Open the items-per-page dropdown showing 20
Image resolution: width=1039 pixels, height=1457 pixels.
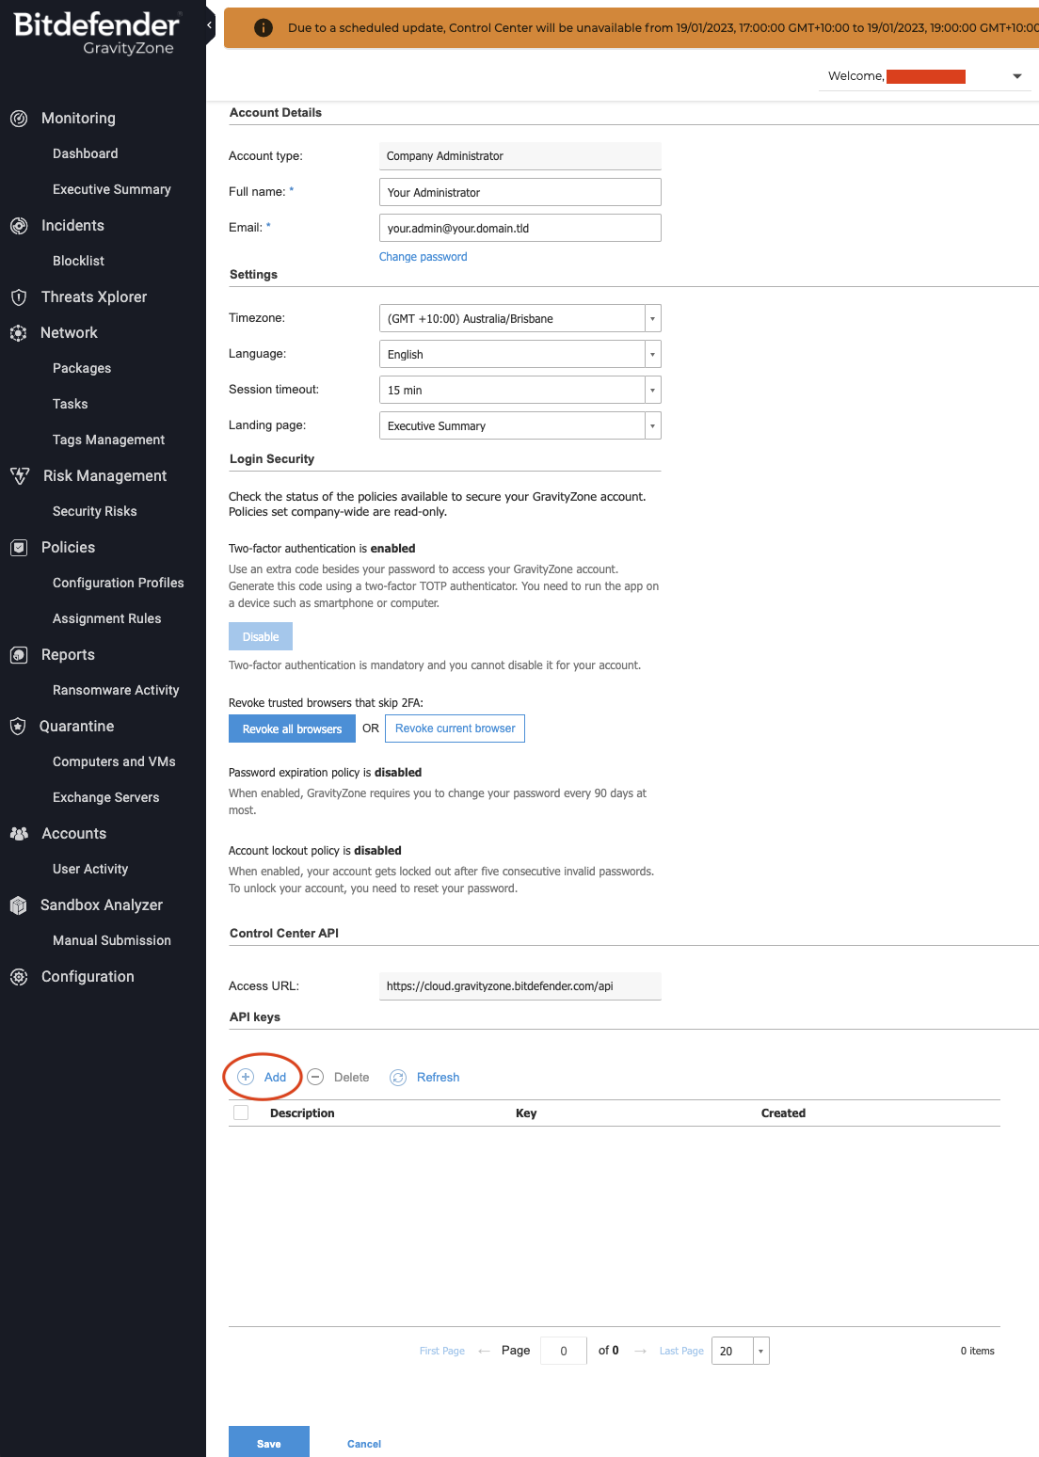pos(760,1351)
